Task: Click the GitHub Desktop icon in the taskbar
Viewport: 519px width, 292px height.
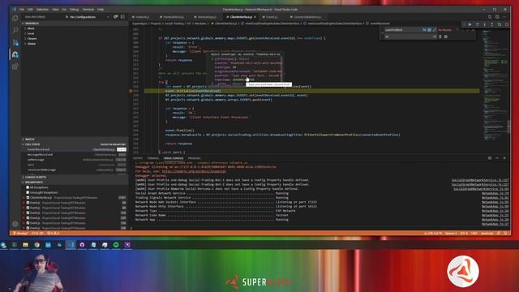Action: pos(82,245)
